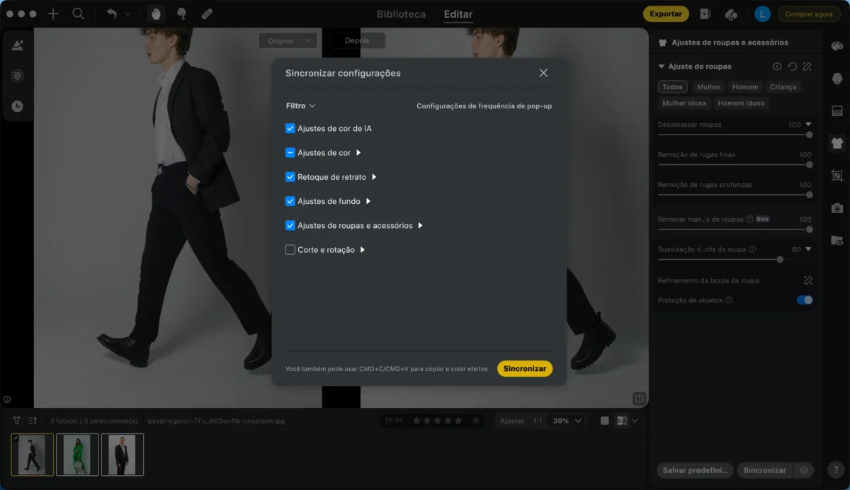Open the color palette panel icon

pos(837,46)
